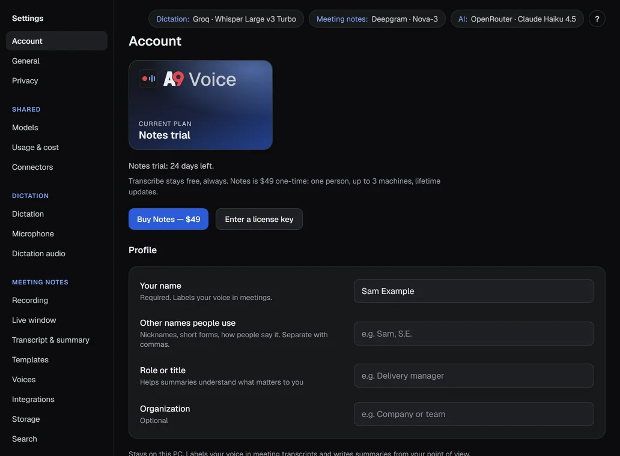Click the Role or title input
The width and height of the screenshot is (620, 456).
tap(473, 376)
